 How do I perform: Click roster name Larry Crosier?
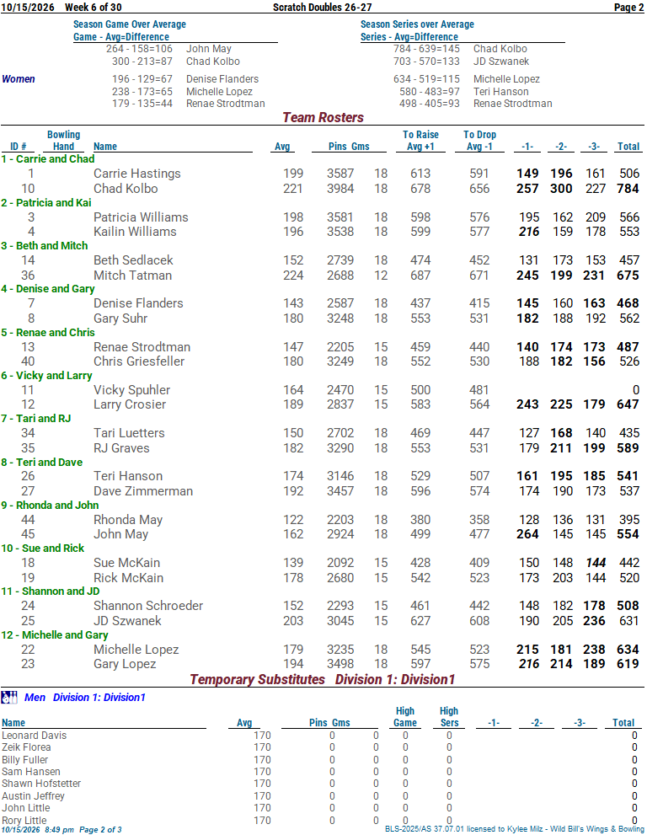[x=130, y=404]
